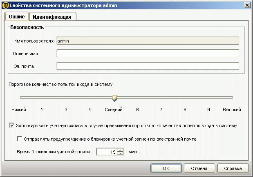
Task: Enable Отправлять предупреждение по электронной почте checkbox
Action: (x=20, y=139)
